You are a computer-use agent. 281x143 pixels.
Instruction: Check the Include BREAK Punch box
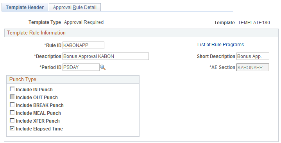12,105
